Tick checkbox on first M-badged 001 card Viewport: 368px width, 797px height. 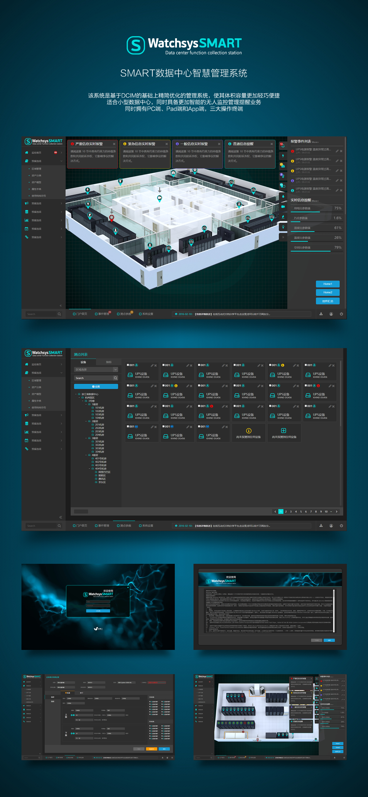[x=128, y=426]
